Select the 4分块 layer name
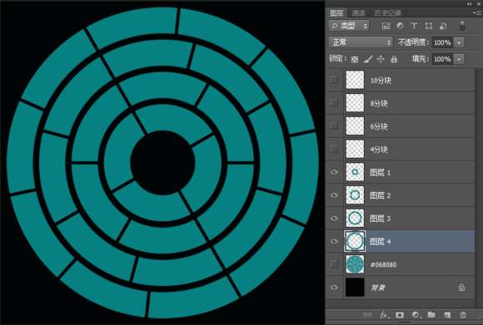This screenshot has height=325, width=483. [379, 150]
